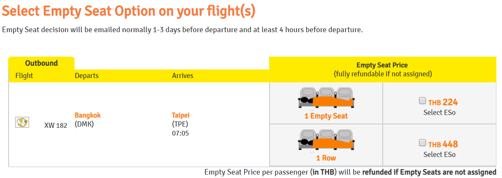Screen dimensions: 502x178
Task: Select the Bangkok departure city
Action: coord(88,115)
